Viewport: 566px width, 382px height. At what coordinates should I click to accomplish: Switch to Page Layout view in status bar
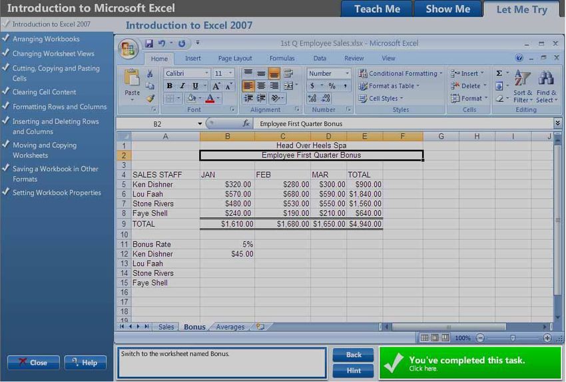click(x=435, y=337)
